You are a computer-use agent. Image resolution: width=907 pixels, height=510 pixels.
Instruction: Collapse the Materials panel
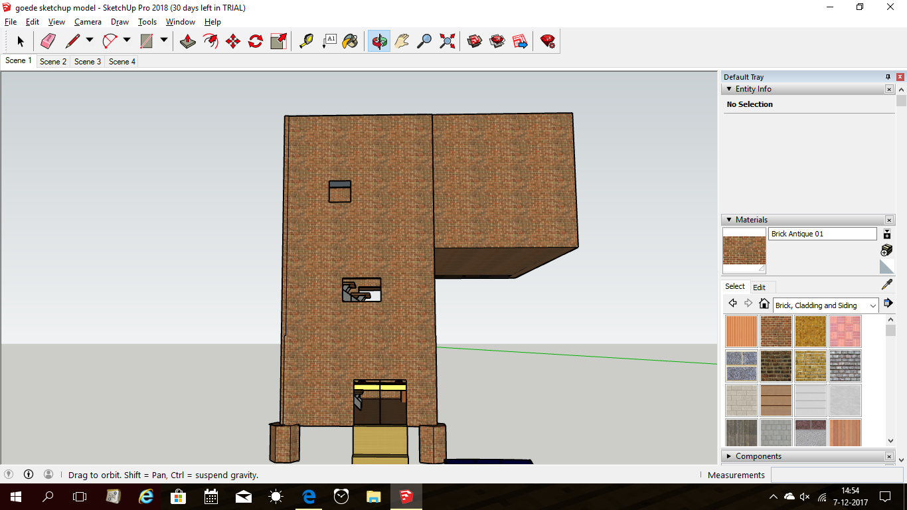pyautogui.click(x=729, y=220)
